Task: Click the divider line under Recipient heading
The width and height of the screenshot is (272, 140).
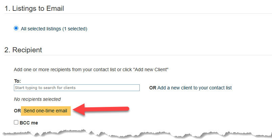Action: tap(138, 55)
